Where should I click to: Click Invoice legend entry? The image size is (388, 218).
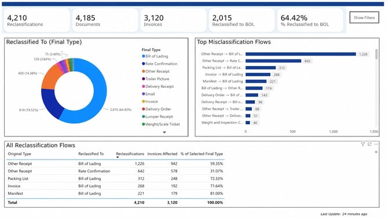[x=150, y=101]
